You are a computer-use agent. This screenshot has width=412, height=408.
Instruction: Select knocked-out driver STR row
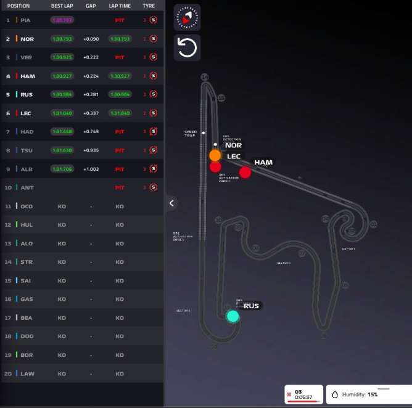[82, 262]
